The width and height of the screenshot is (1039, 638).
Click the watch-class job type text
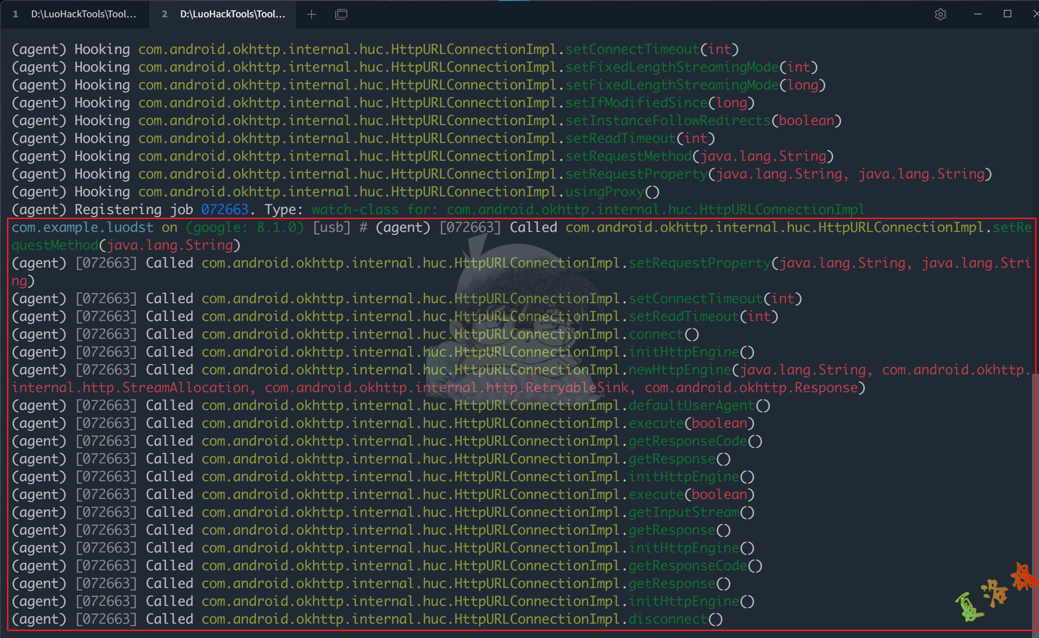[355, 209]
